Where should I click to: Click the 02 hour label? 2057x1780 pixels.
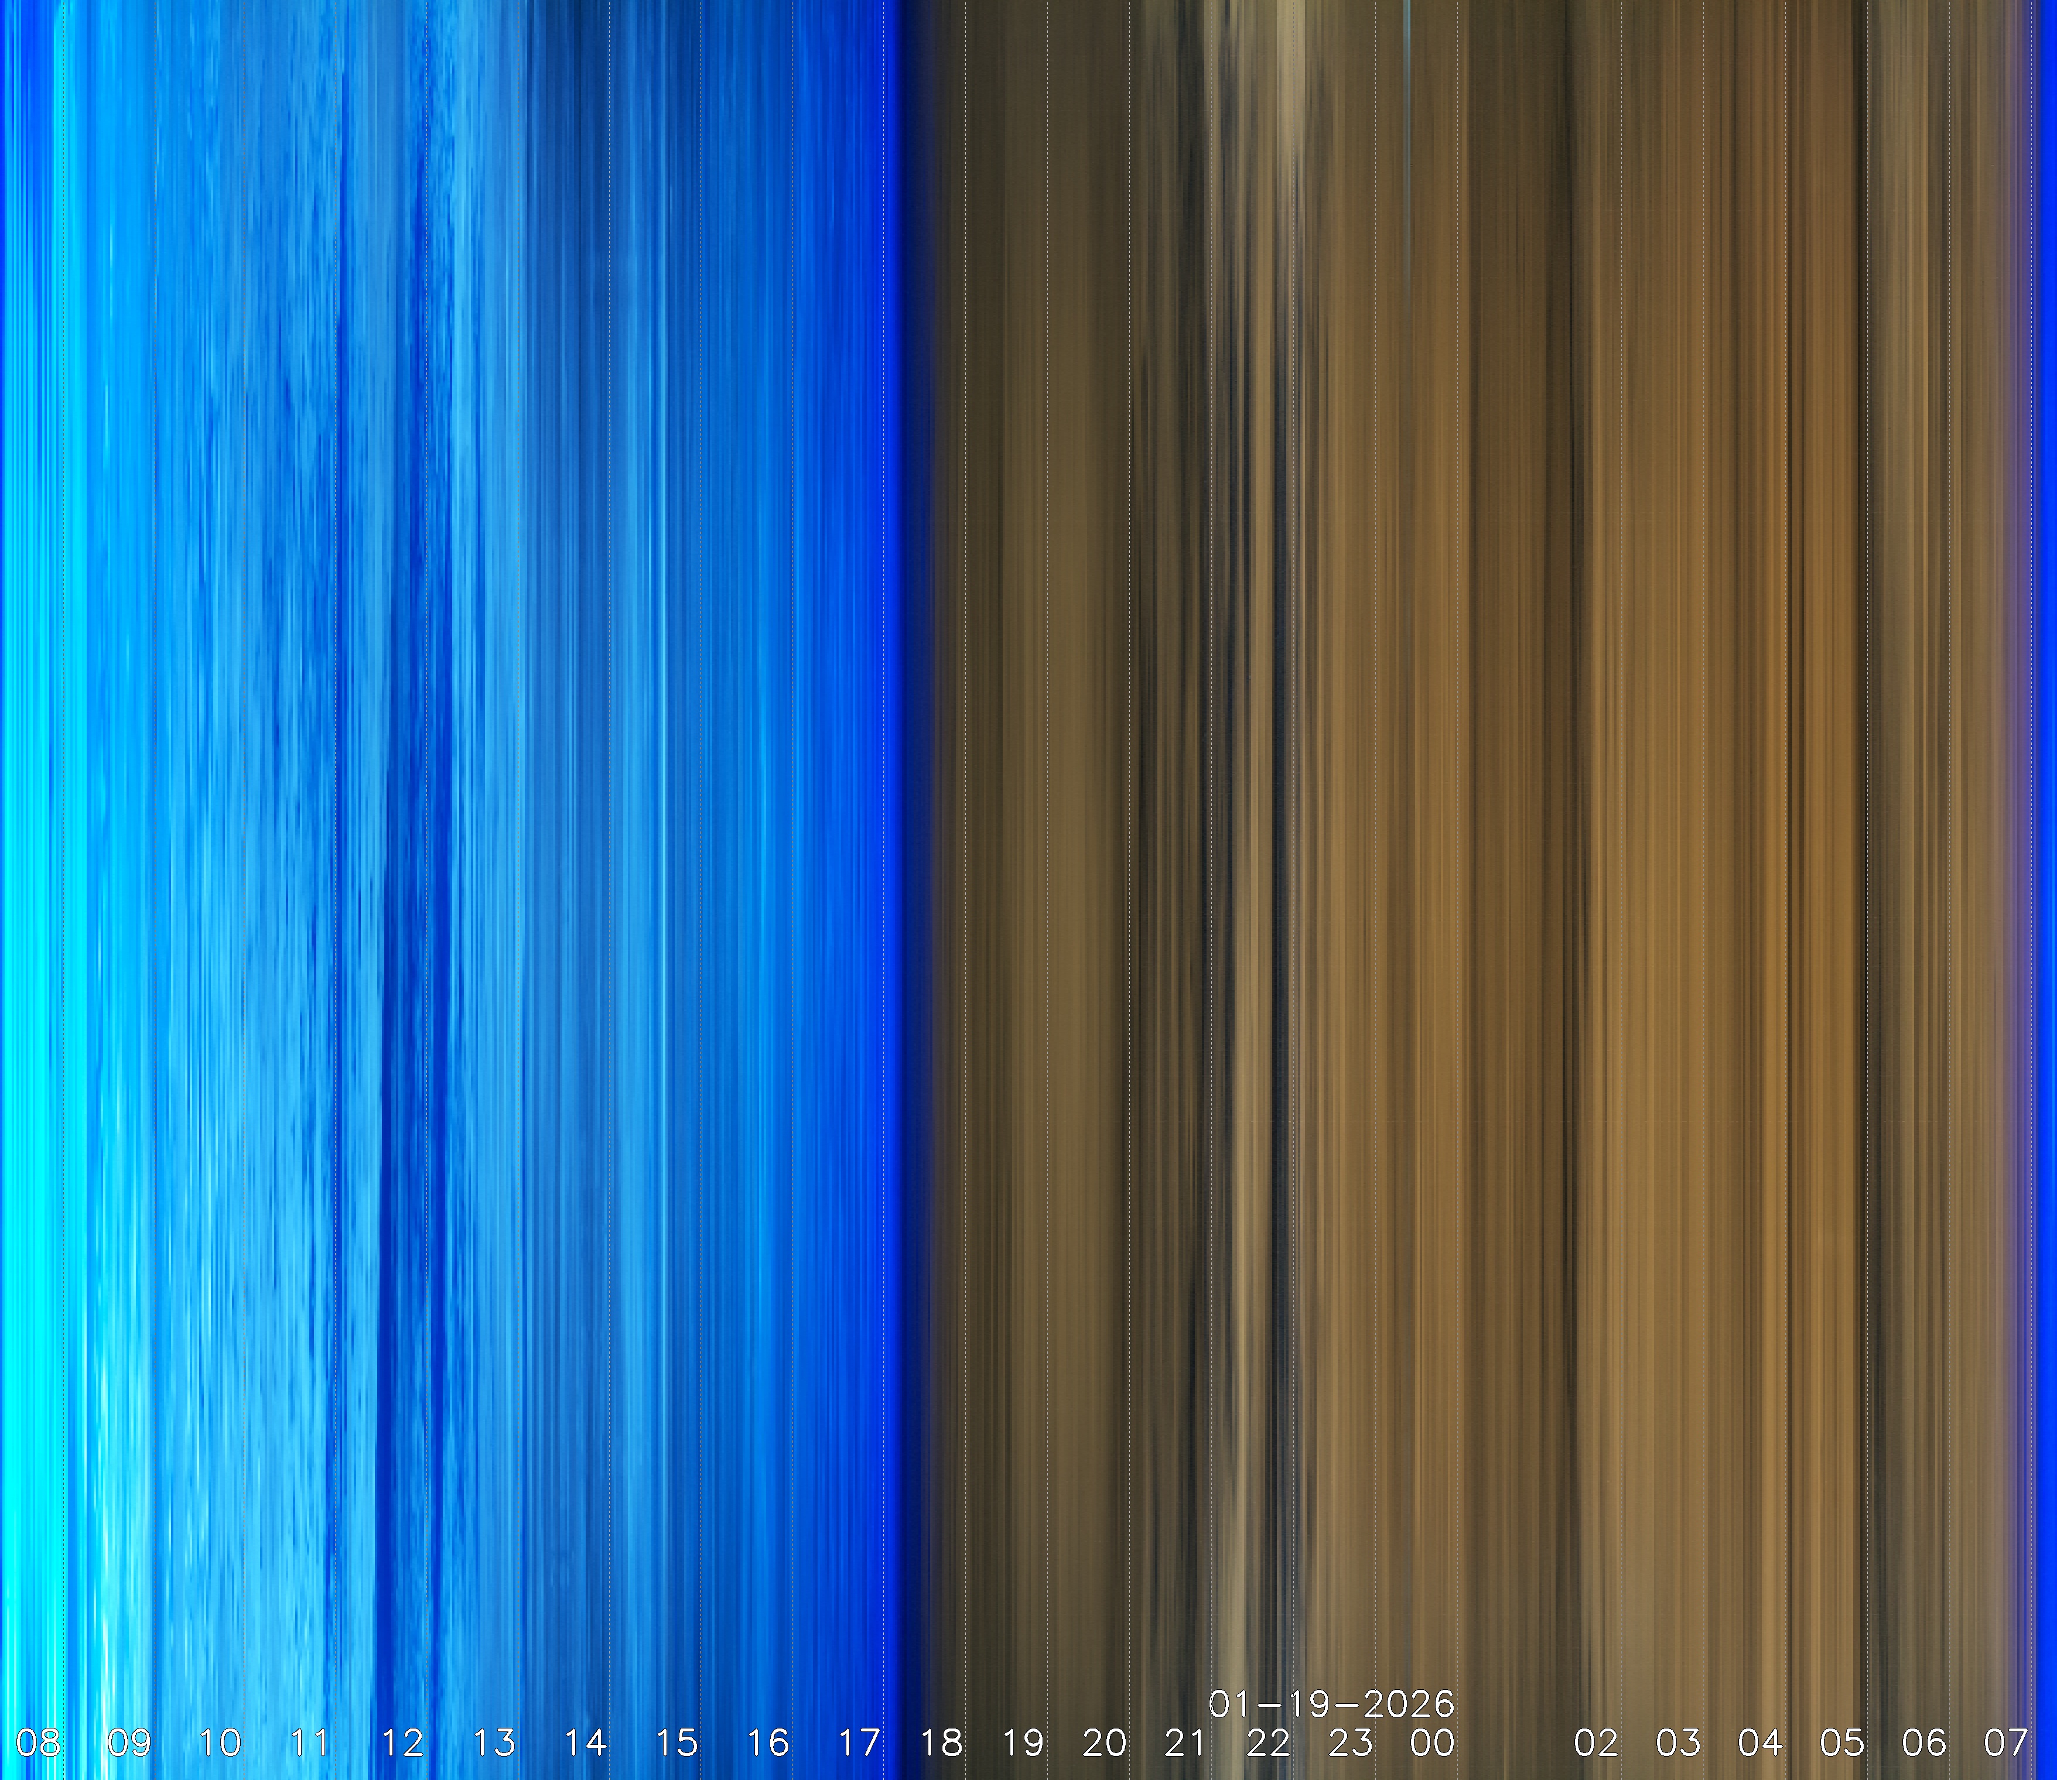coord(1596,1743)
